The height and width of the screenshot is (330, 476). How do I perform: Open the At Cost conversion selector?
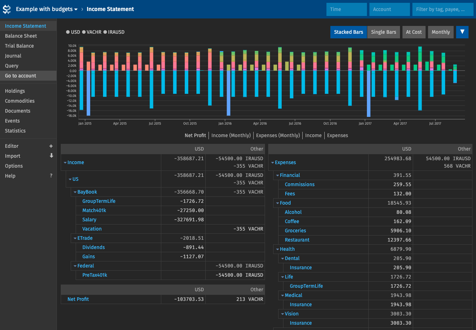(414, 32)
